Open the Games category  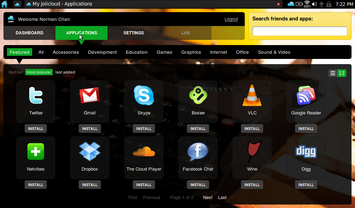click(x=164, y=52)
